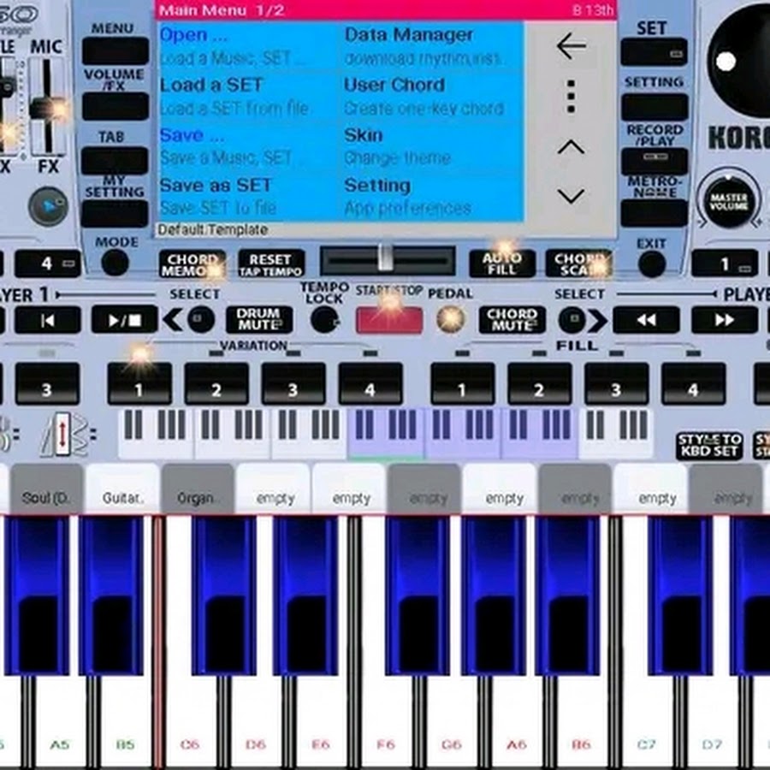Select the Organ sound slot
Image resolution: width=770 pixels, height=770 pixels.
198,490
